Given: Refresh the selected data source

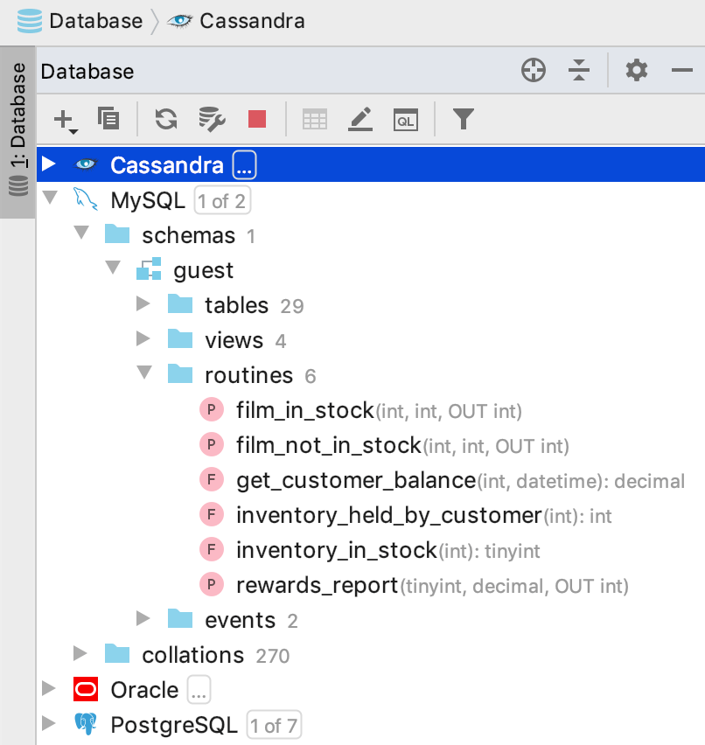Looking at the screenshot, I should pos(166,119).
